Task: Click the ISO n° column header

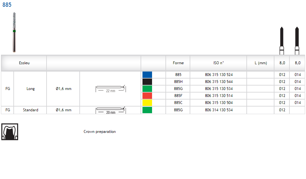Action: click(218, 63)
